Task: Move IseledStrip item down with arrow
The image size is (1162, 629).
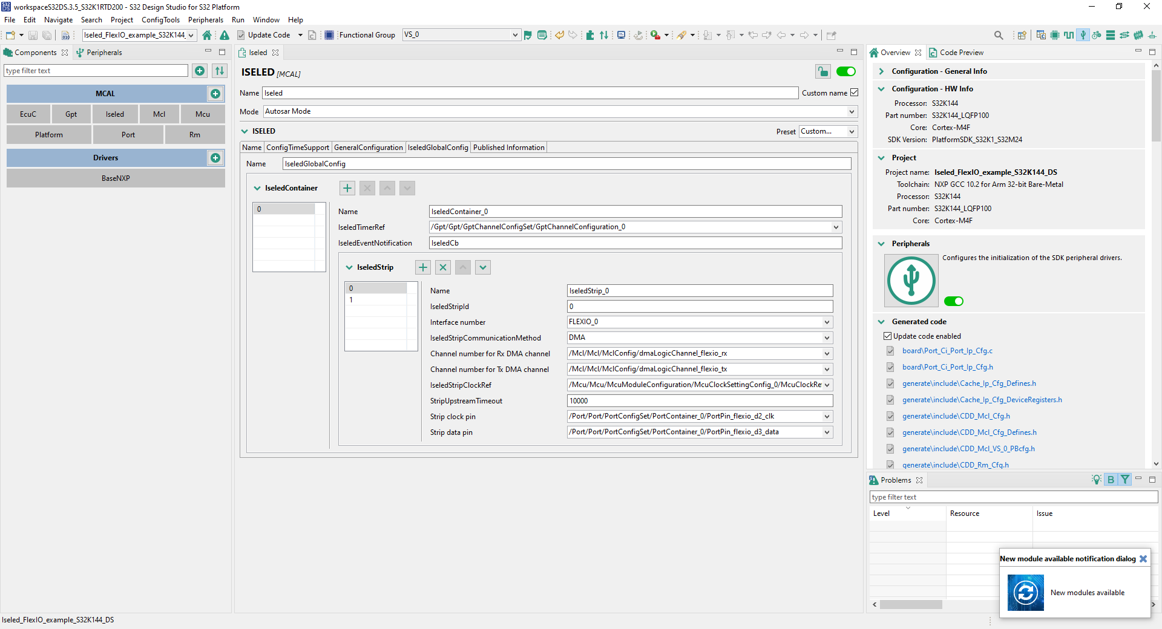Action: (483, 267)
